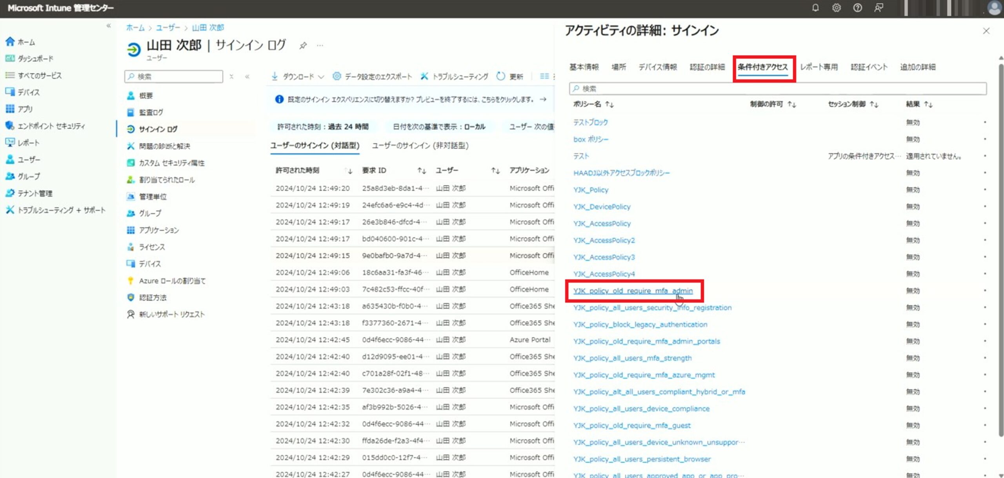The height and width of the screenshot is (478, 1004).
Task: Focus the policy search box in details pane
Action: (x=778, y=88)
